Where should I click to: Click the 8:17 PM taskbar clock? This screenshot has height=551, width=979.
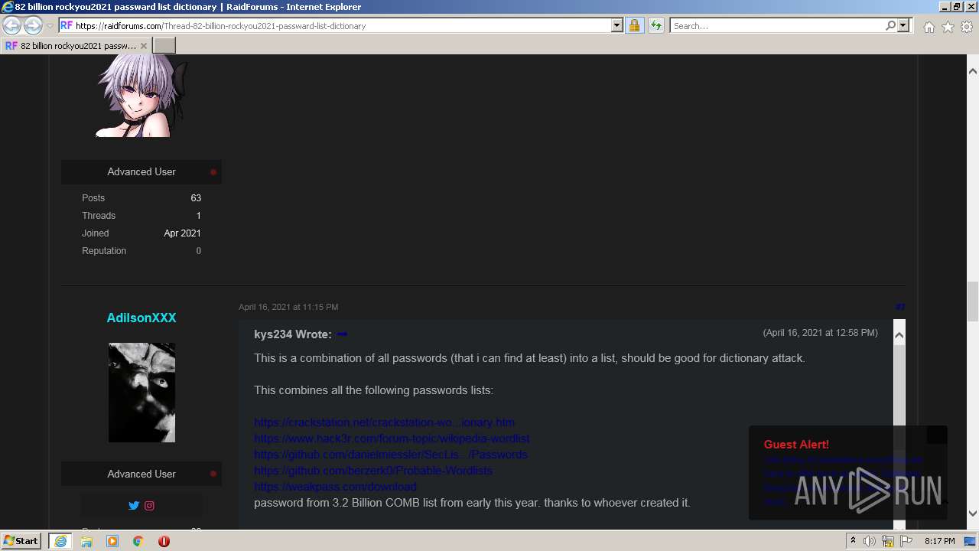point(939,541)
